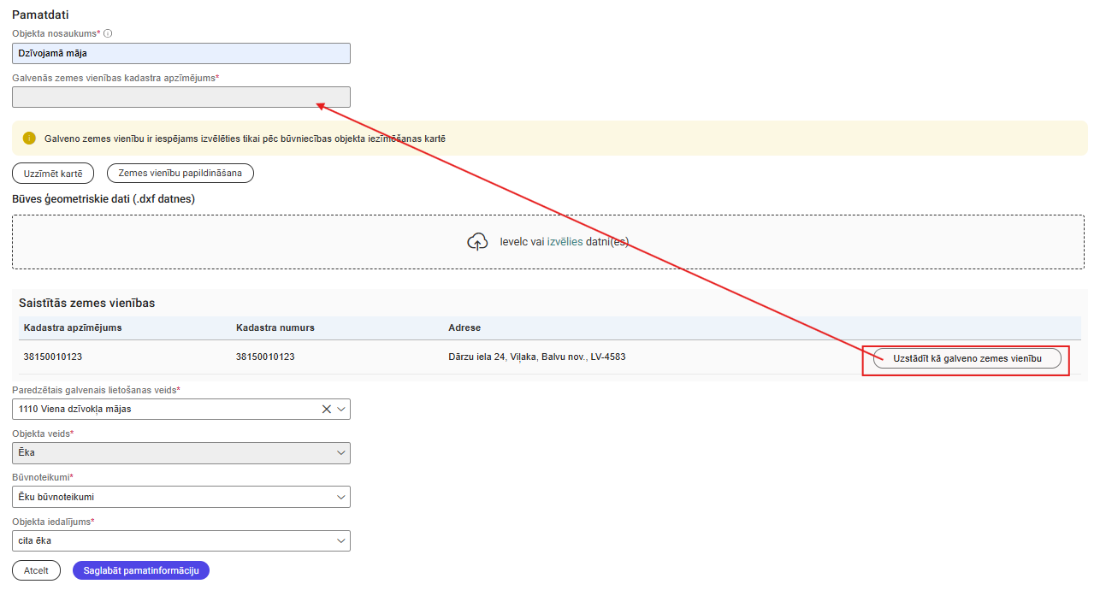Click the info icon beside Objekta nosaukums
This screenshot has width=1100, height=590.
point(108,33)
